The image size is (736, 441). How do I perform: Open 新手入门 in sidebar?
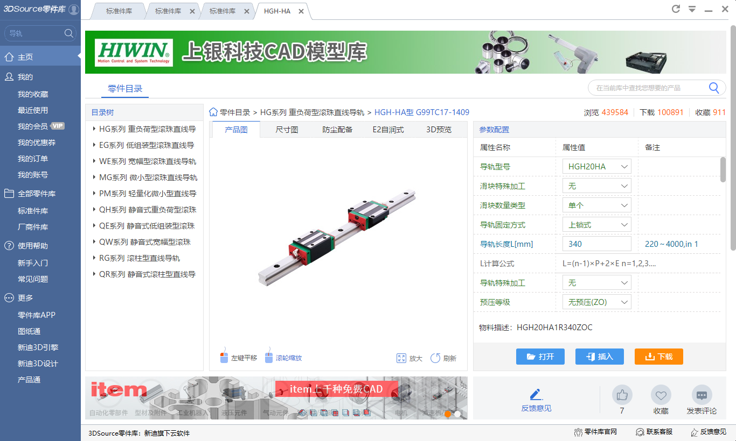point(33,263)
